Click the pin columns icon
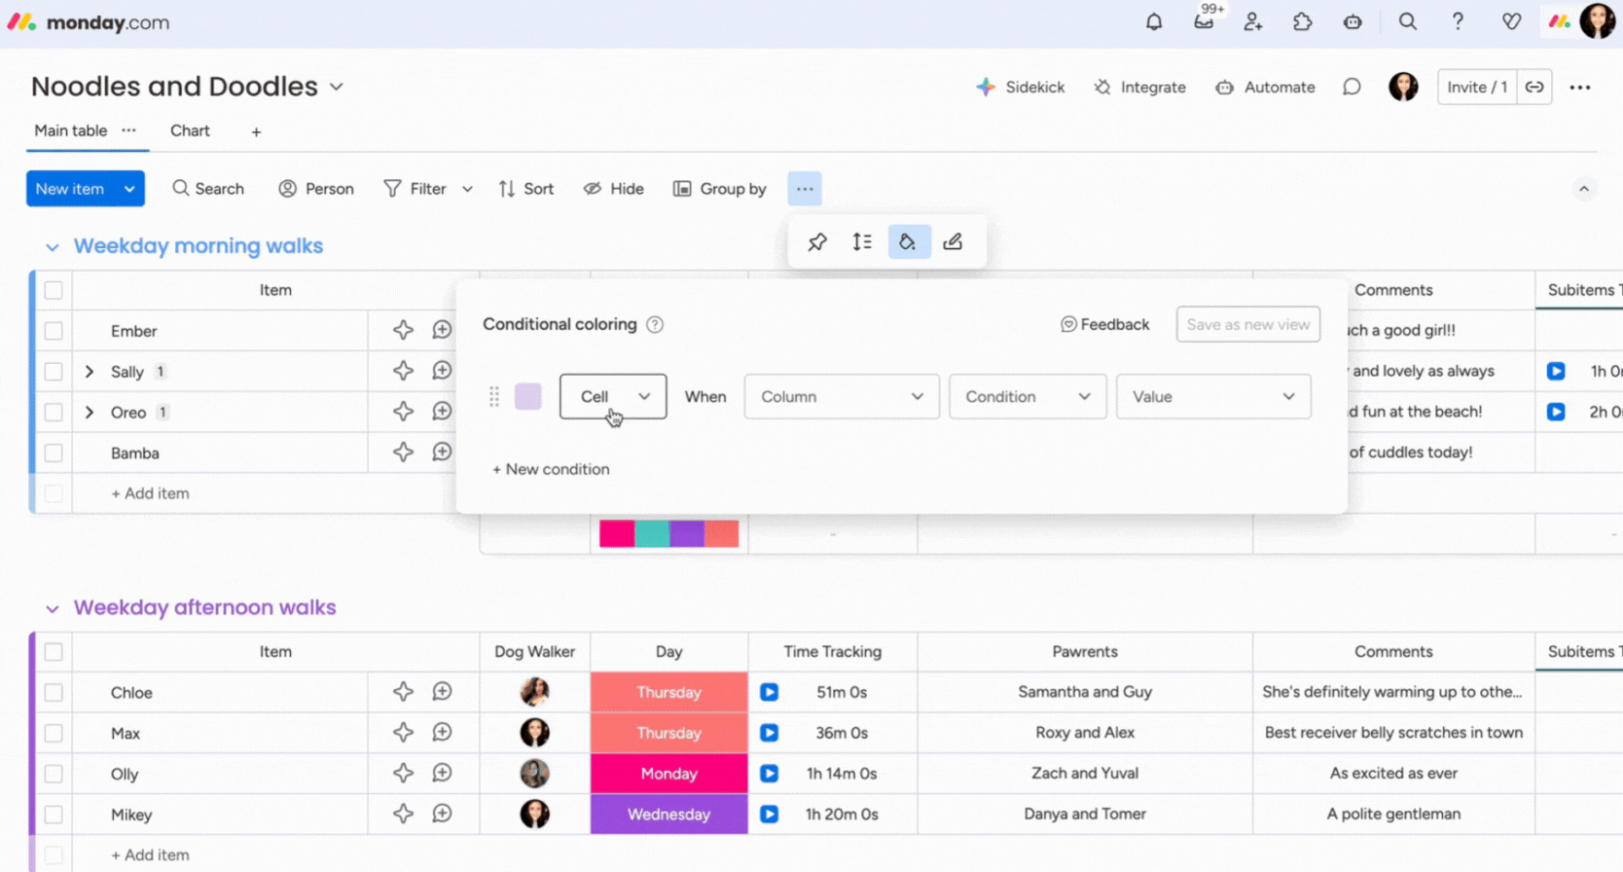The image size is (1623, 872). (817, 242)
